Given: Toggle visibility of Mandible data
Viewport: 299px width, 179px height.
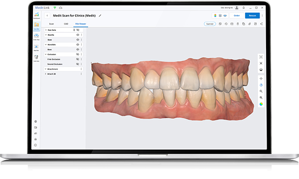Looking at the screenshot, I should click(78, 45).
